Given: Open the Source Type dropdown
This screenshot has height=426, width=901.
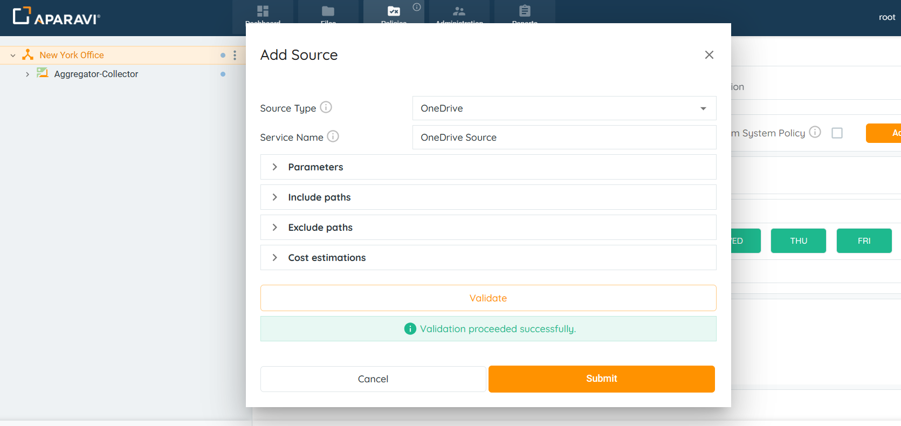Looking at the screenshot, I should [x=564, y=108].
